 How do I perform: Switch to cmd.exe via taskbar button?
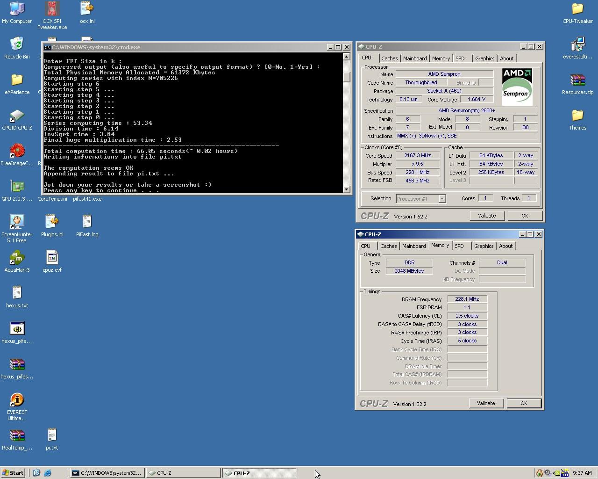pyautogui.click(x=107, y=473)
